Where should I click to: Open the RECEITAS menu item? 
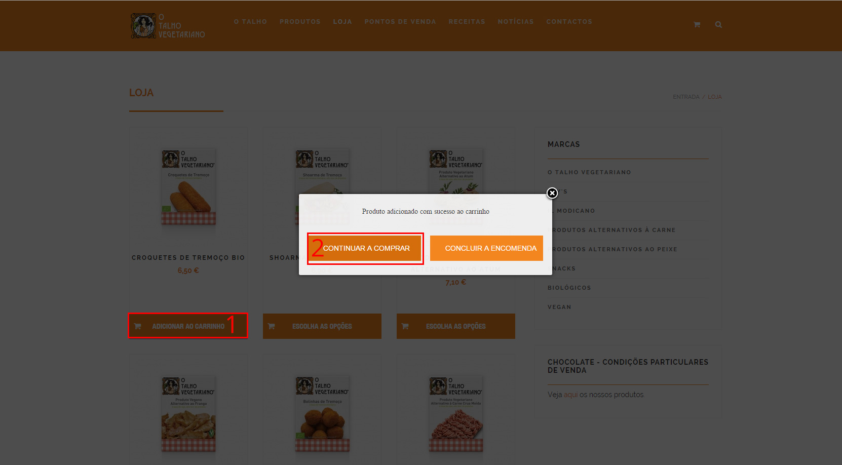coord(467,22)
